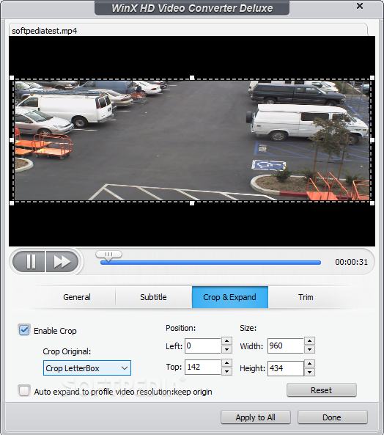Image resolution: width=384 pixels, height=435 pixels.
Task: Click the bottom-center crop edge handle
Action: (192, 203)
